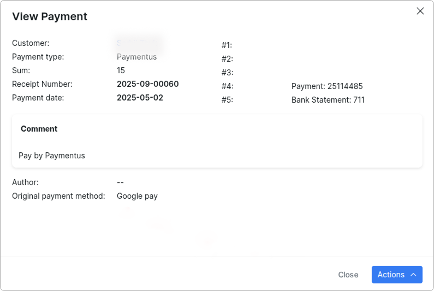Select payment date 2025-05-02
The image size is (434, 291).
pos(140,98)
